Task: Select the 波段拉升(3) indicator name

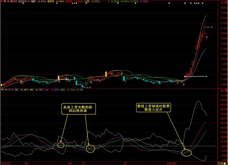Action: pyautogui.click(x=24, y=1)
